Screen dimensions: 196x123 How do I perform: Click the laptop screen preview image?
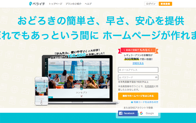pos(79,78)
